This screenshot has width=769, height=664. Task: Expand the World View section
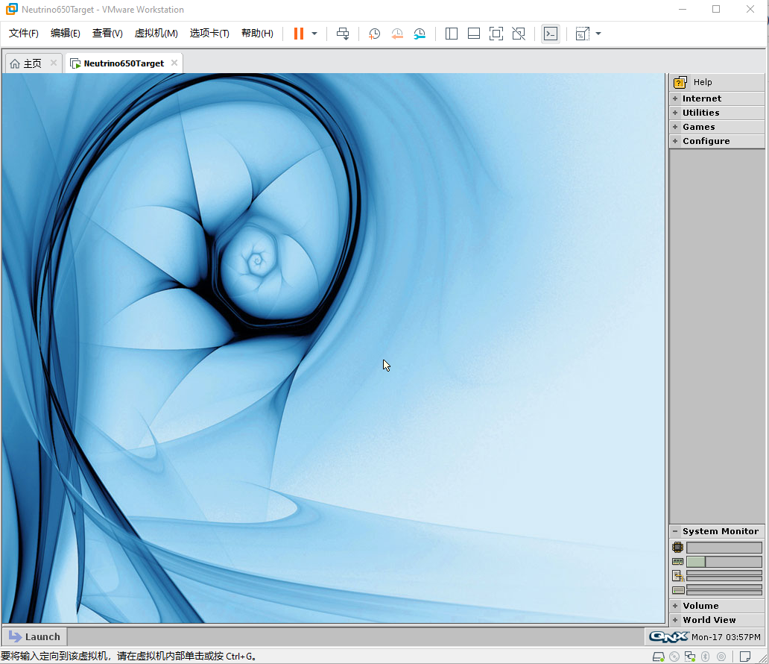[717, 620]
